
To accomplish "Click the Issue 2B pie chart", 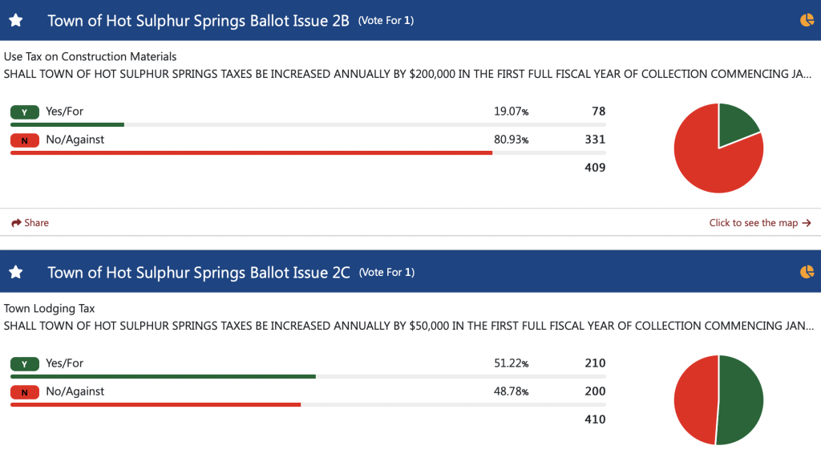I will pos(718,148).
